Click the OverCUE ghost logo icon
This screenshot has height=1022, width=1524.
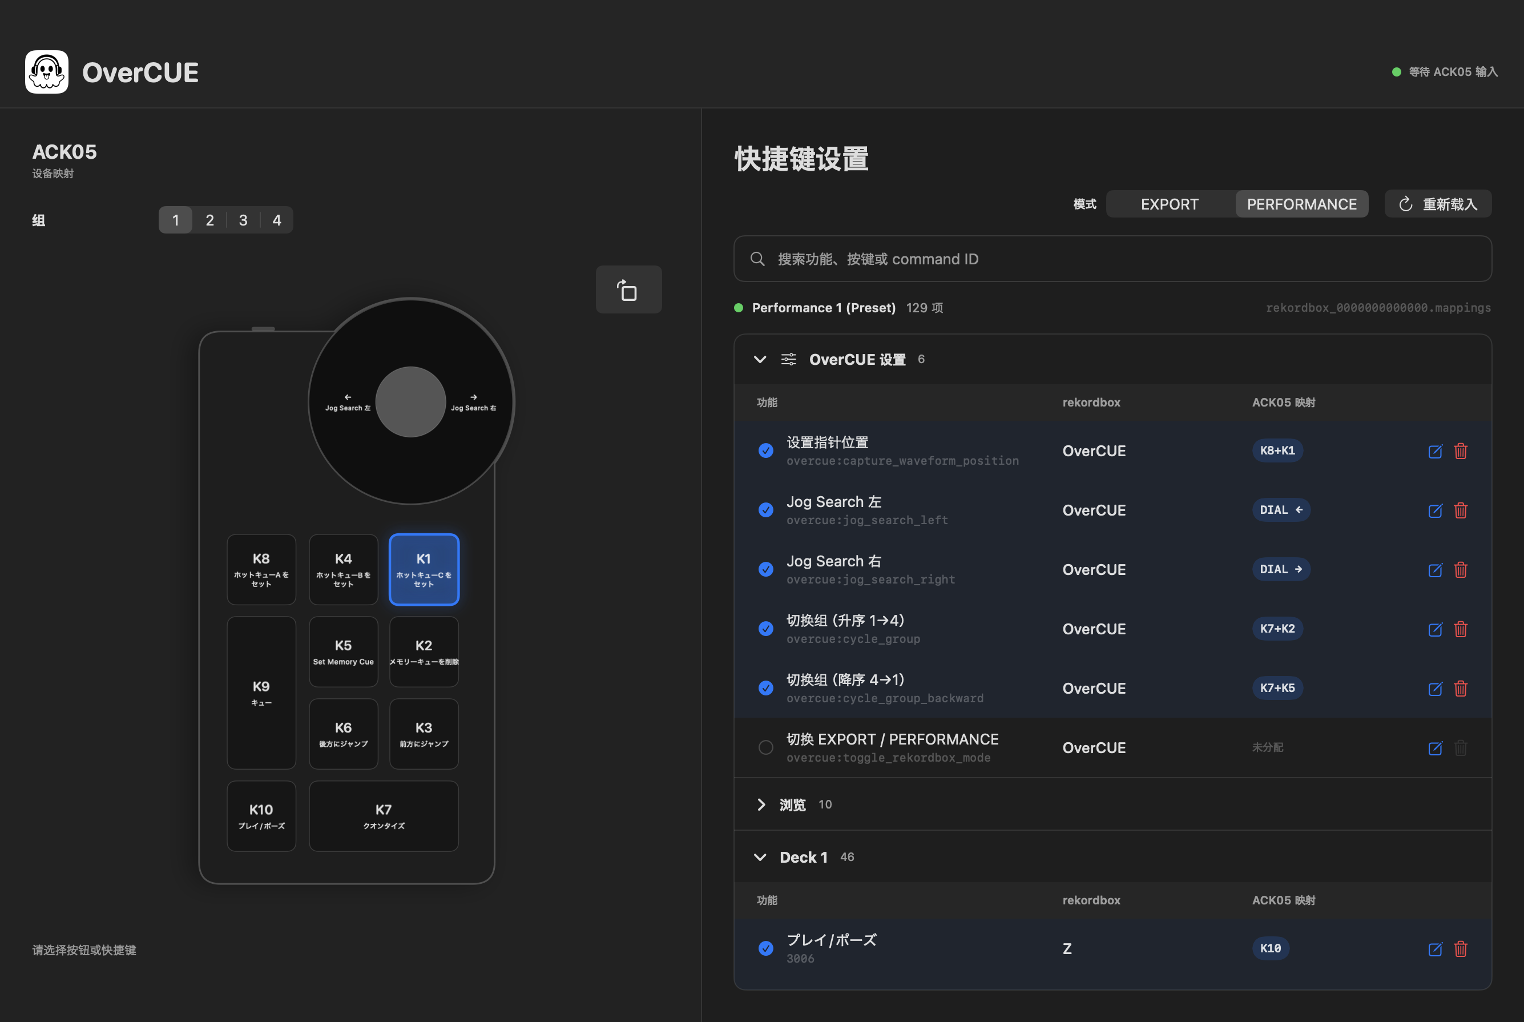pos(46,72)
